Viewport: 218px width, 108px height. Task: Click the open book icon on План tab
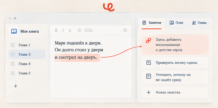point(172,23)
